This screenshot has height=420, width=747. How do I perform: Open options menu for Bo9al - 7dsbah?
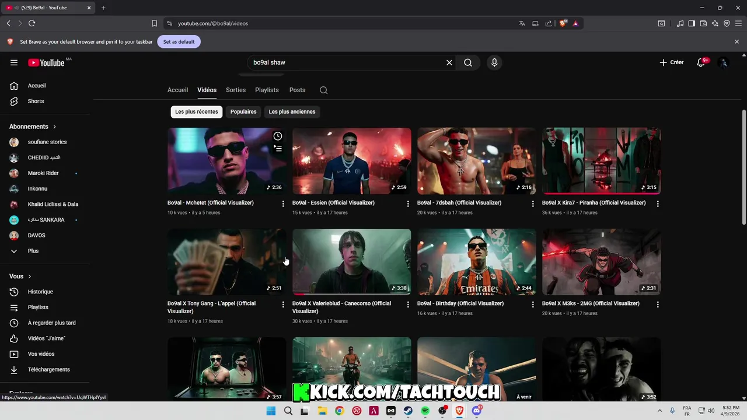pos(533,204)
